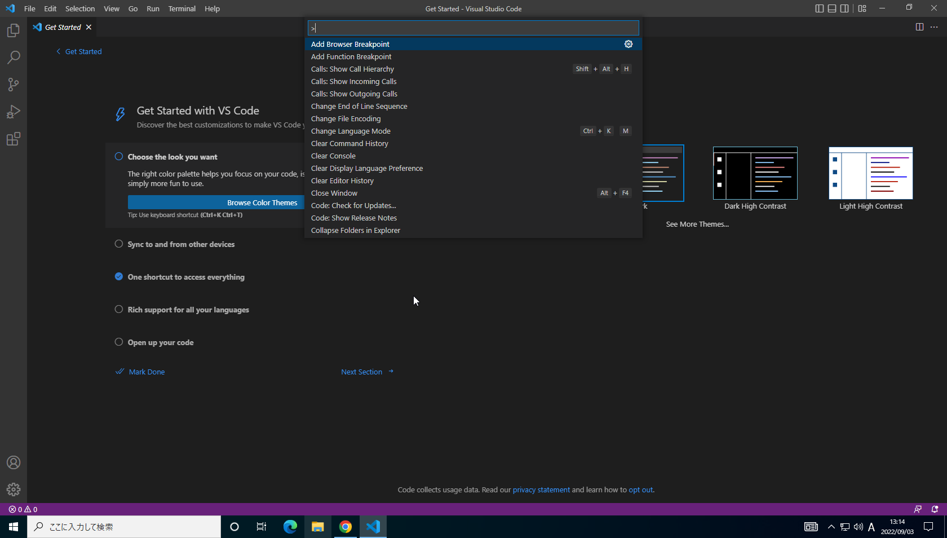This screenshot has height=538, width=947.
Task: Select 'Rich support for all your languages' step
Action: [x=188, y=310]
